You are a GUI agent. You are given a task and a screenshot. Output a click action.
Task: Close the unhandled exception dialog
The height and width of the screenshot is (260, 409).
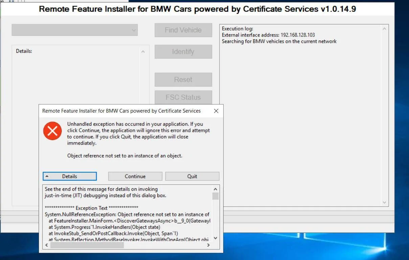216,111
